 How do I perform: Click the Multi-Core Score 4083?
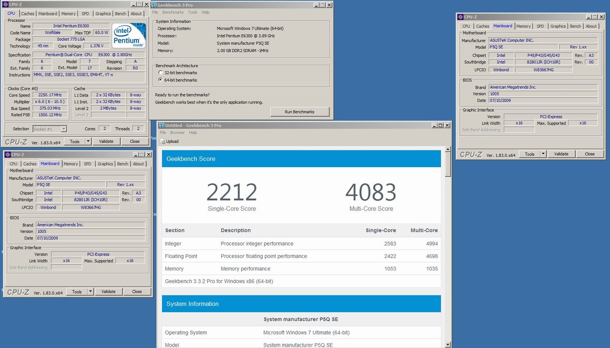(x=371, y=192)
